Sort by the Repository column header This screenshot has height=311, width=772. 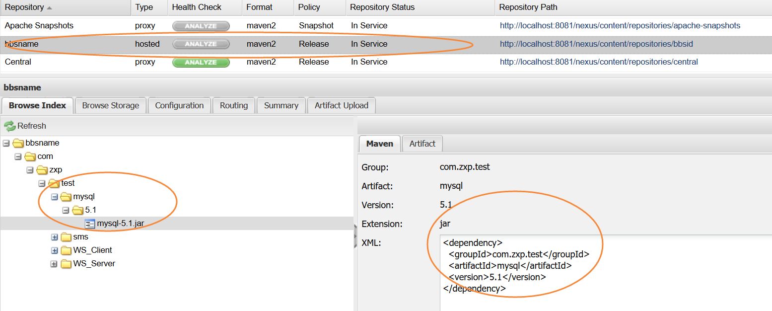tap(25, 7)
